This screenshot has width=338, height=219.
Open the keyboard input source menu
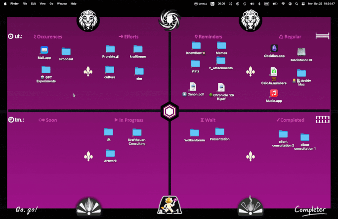tap(267, 3)
